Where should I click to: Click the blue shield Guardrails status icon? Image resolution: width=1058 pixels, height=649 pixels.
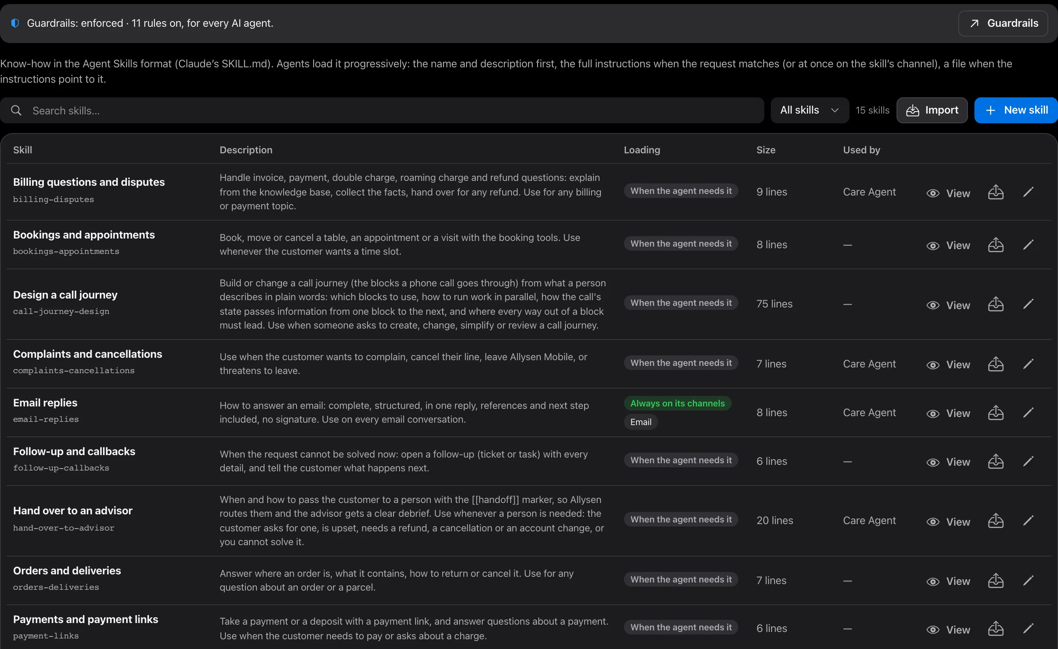15,23
